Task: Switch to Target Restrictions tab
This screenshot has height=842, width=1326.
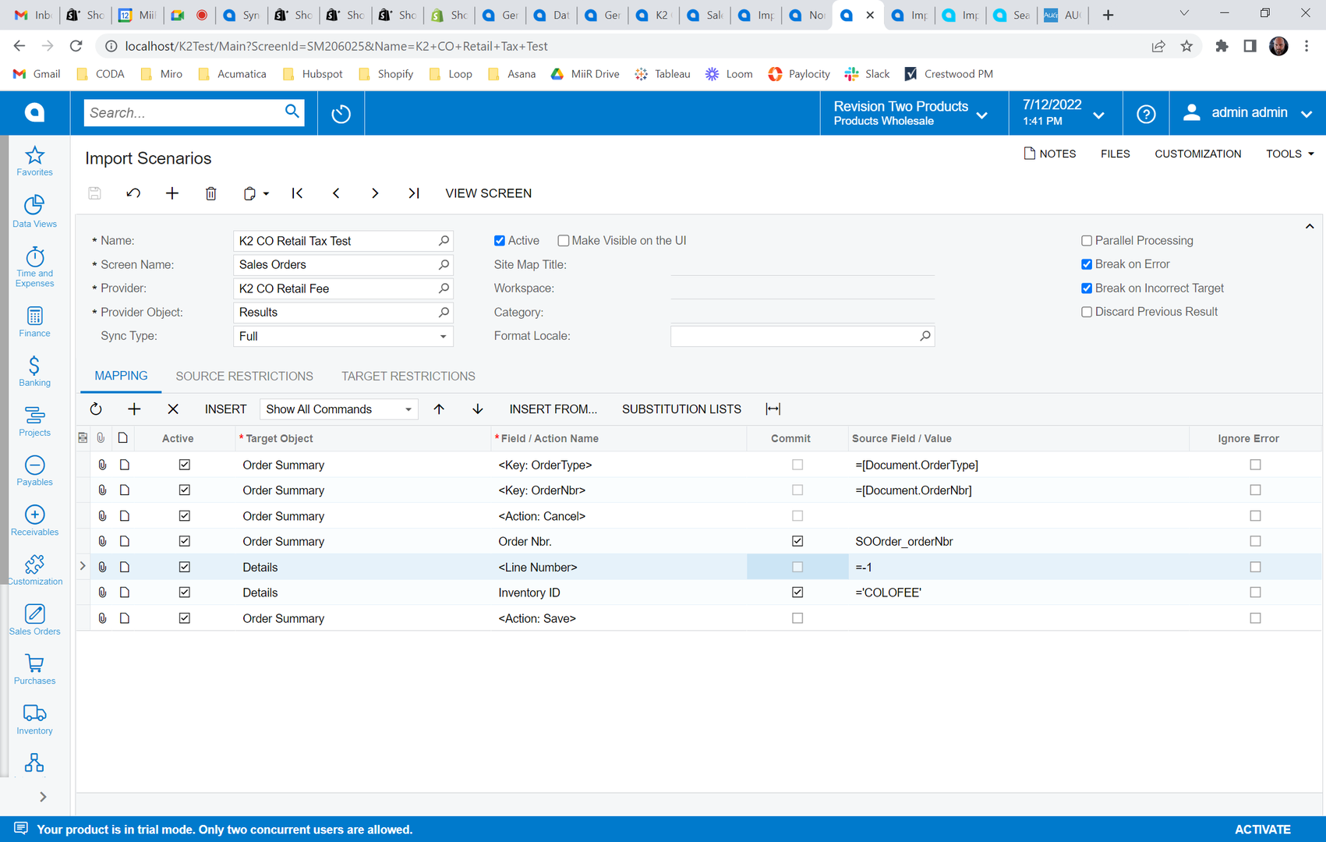Action: coord(408,376)
